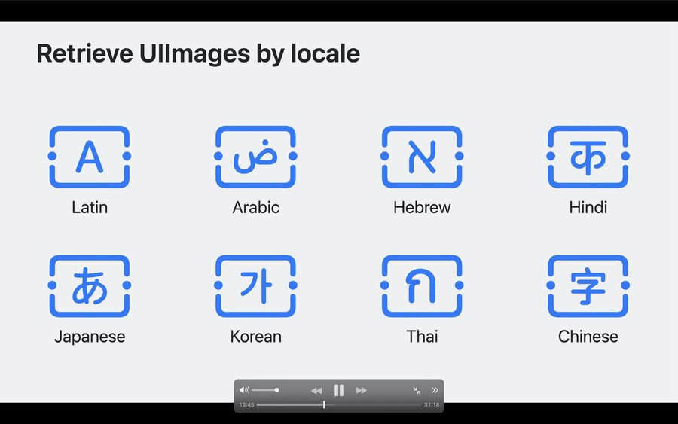Click the 'Latin' label

(x=90, y=207)
